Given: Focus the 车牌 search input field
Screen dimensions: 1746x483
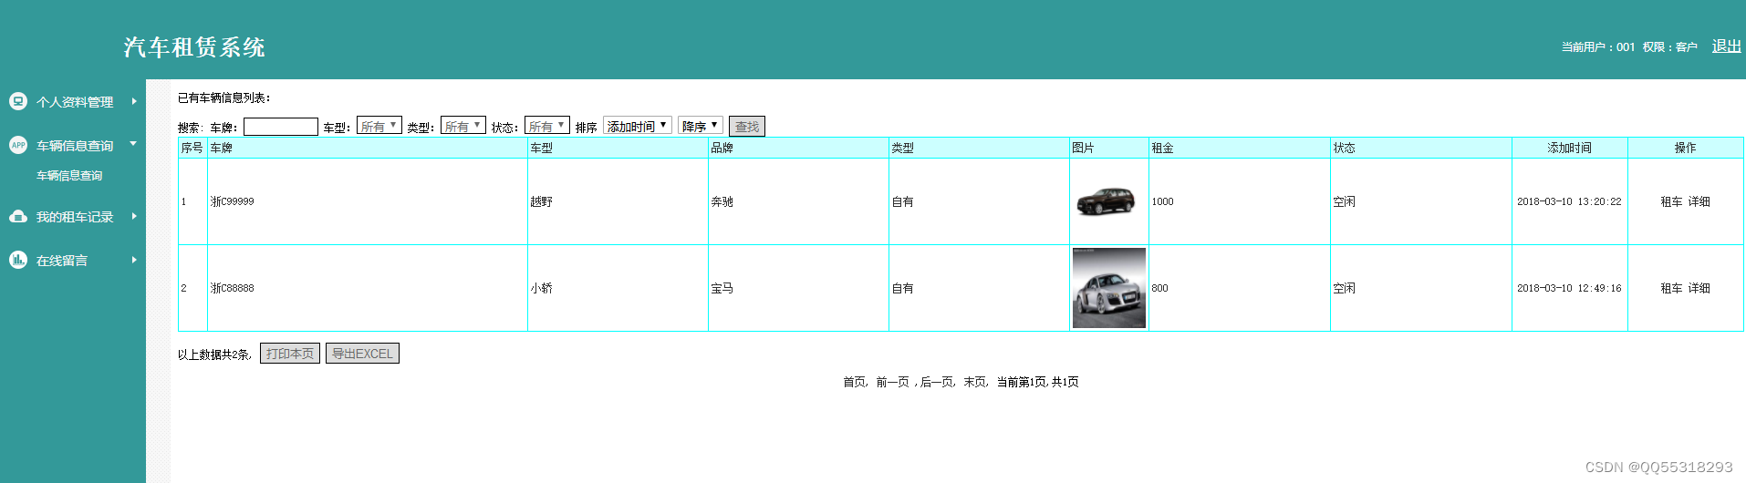Looking at the screenshot, I should (281, 127).
